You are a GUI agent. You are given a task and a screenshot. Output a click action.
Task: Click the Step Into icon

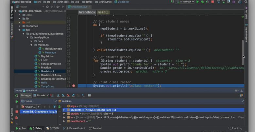pyautogui.click(x=63, y=95)
